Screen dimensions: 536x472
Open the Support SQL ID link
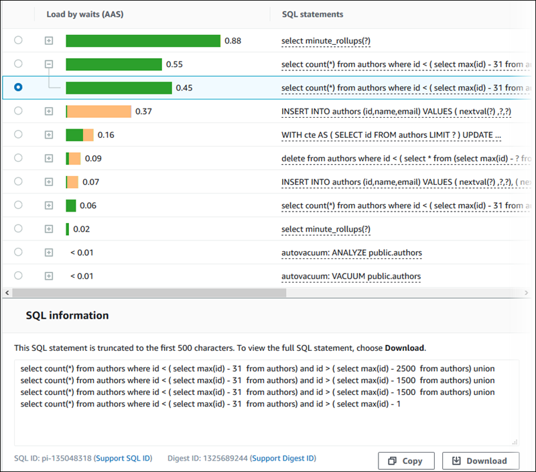click(123, 458)
